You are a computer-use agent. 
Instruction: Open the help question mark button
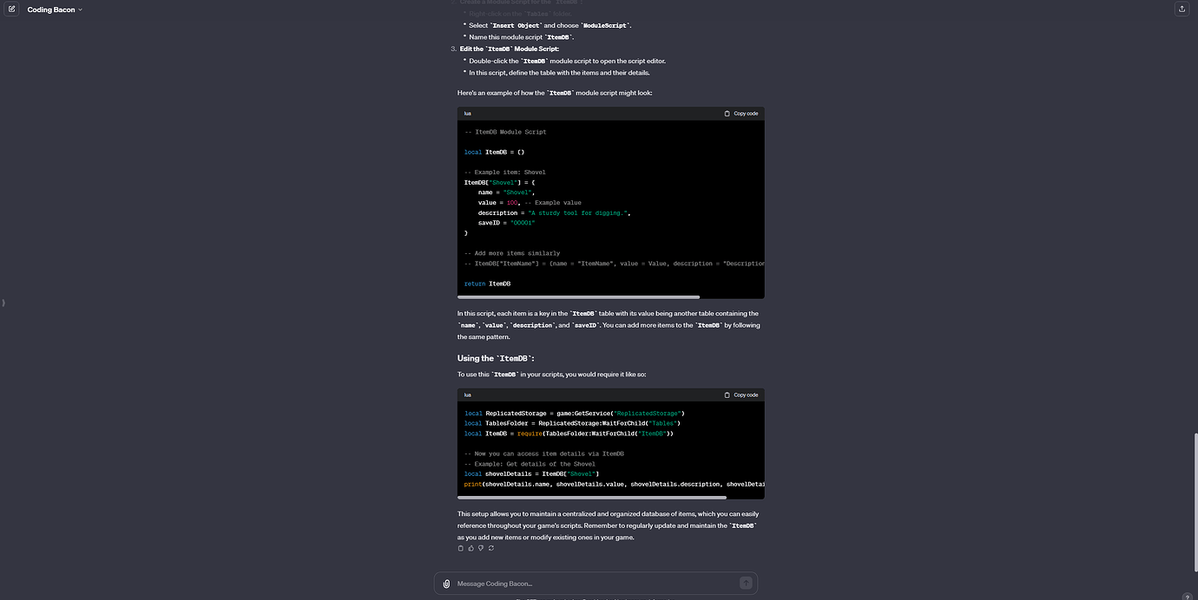coord(1187,597)
